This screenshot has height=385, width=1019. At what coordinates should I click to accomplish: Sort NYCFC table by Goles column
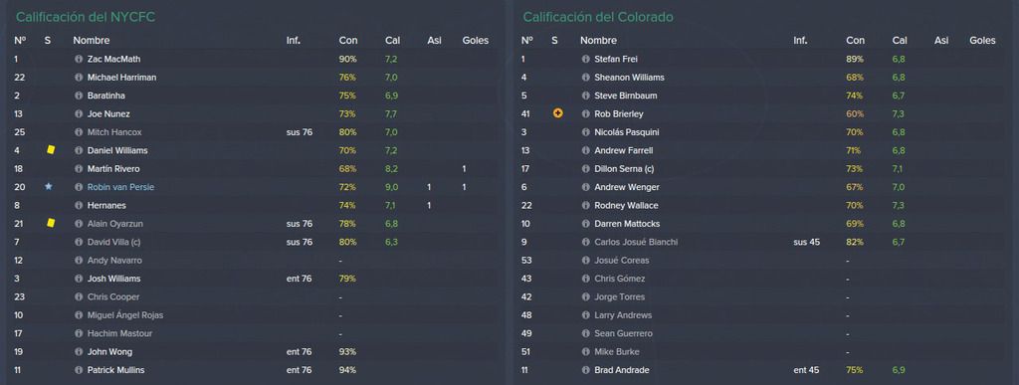pyautogui.click(x=475, y=40)
